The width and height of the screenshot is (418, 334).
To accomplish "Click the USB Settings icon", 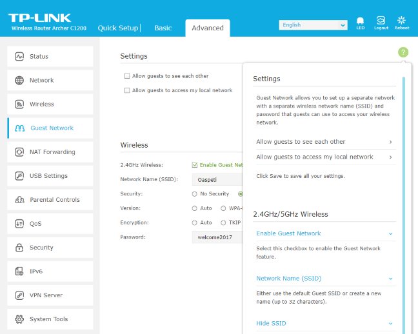I will (19, 176).
